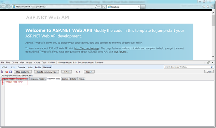Follow the http://asp.net/web-api link
The height and width of the screenshot is (128, 216).
87,48
